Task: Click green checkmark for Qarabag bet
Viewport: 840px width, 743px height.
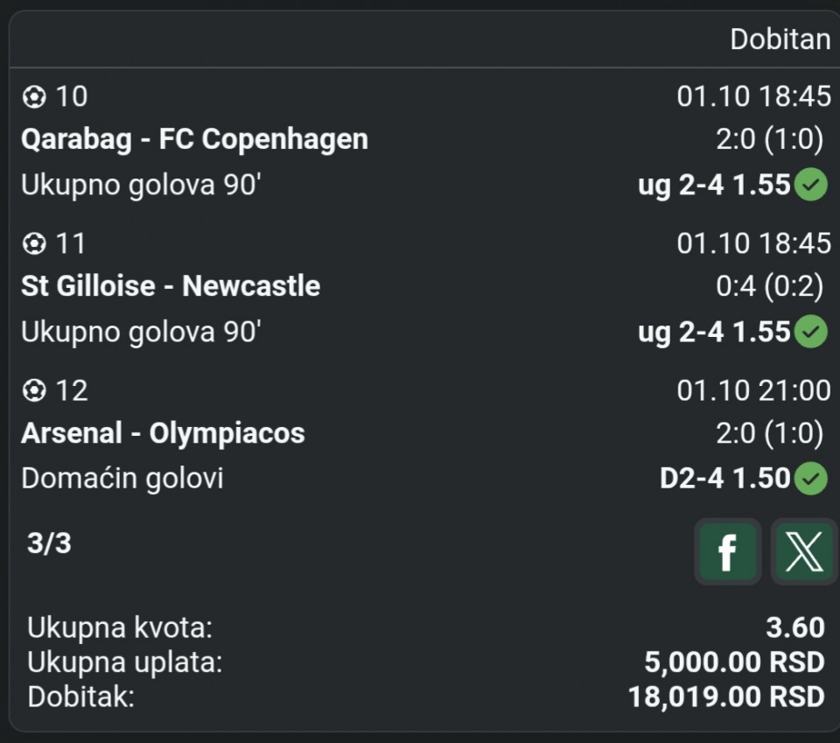Action: (811, 186)
